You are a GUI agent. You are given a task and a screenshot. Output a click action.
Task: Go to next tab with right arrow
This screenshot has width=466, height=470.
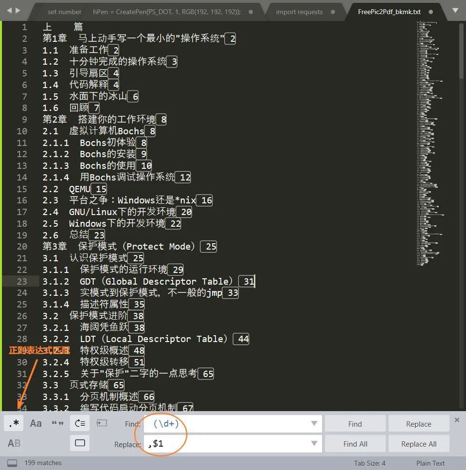(x=18, y=11)
